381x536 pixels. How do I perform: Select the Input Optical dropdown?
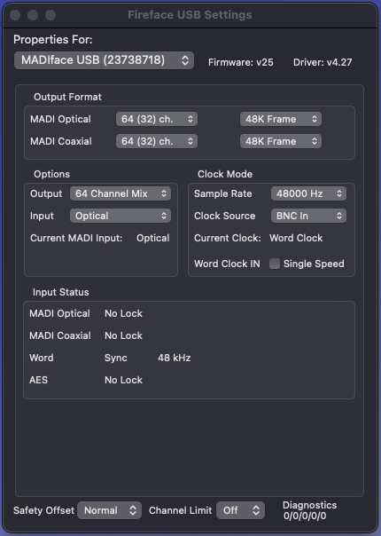pyautogui.click(x=121, y=216)
